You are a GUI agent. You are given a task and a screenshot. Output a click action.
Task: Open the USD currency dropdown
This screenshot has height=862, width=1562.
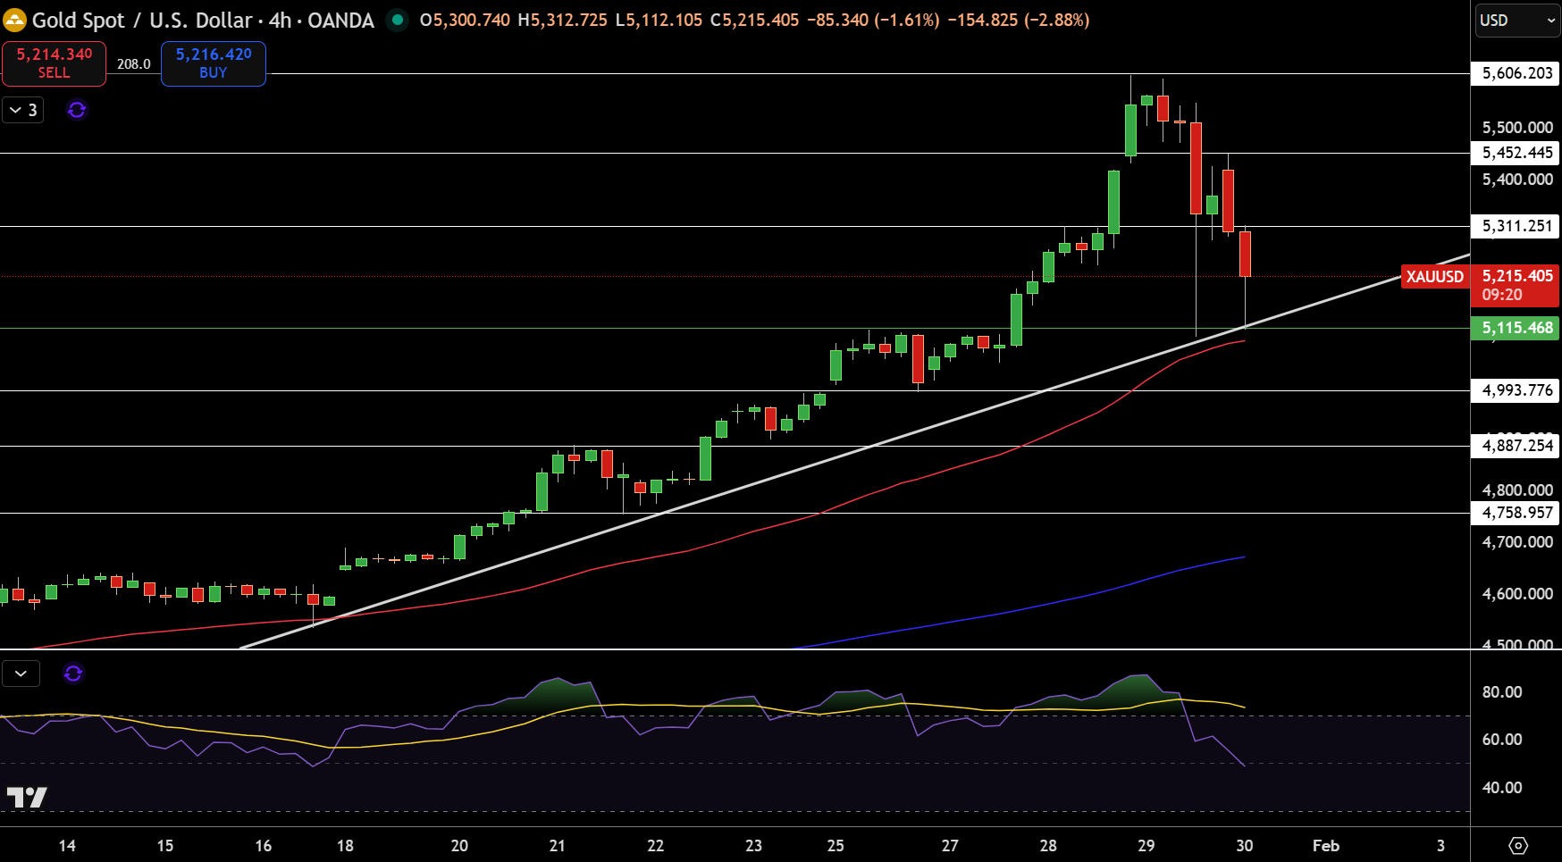click(1517, 20)
